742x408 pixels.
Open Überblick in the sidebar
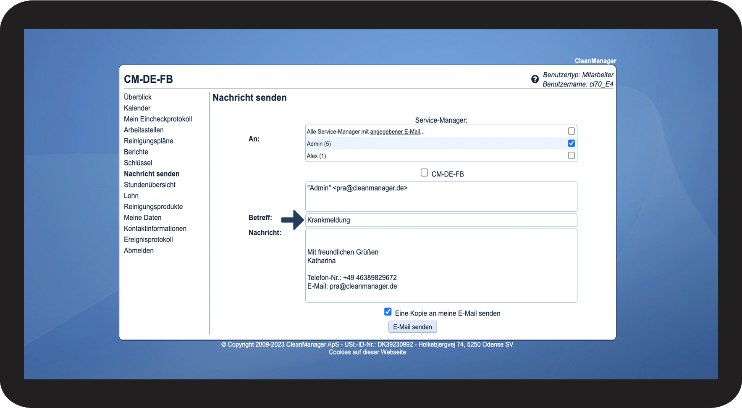pos(138,97)
